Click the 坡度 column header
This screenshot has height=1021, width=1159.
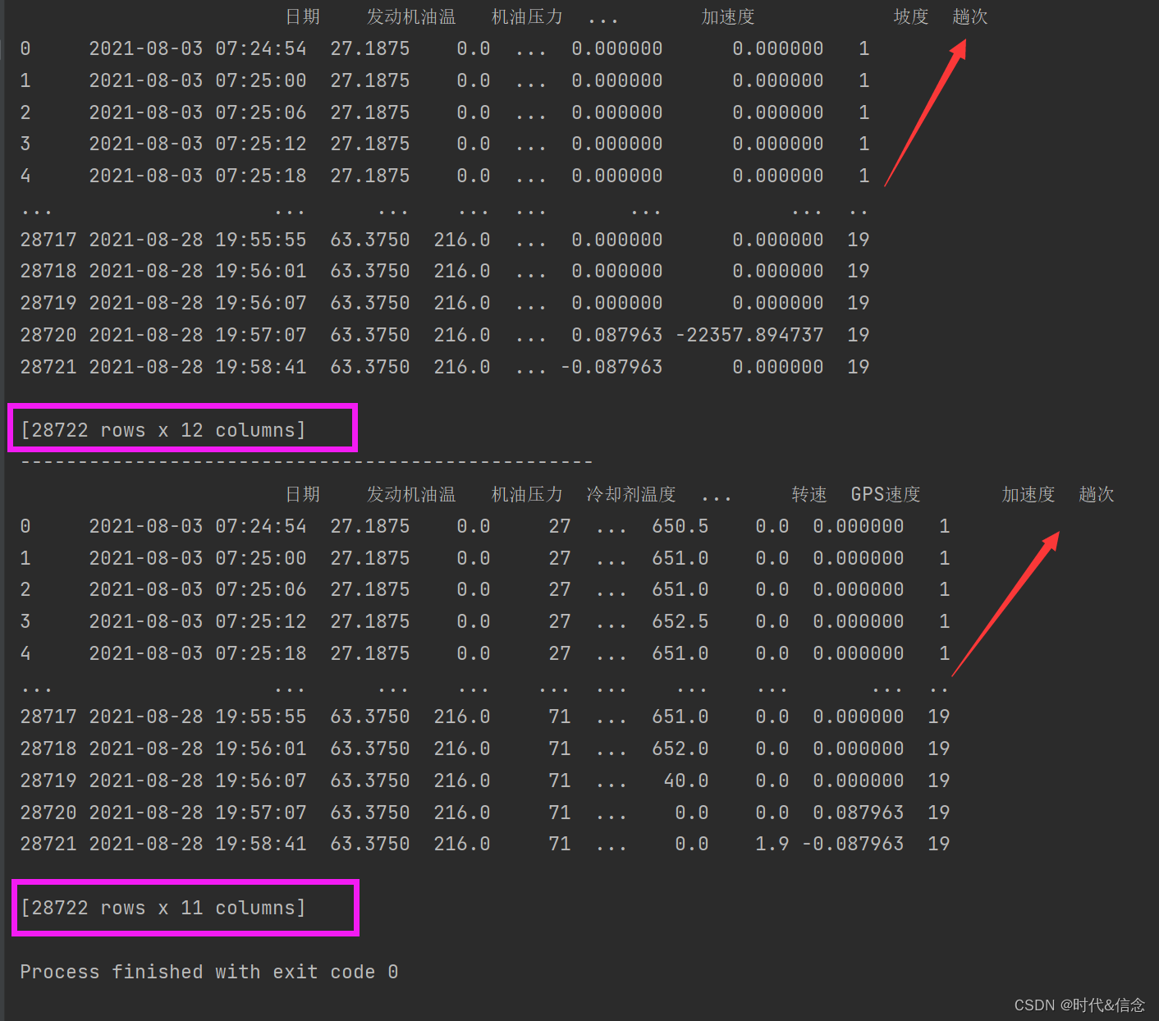pos(911,17)
